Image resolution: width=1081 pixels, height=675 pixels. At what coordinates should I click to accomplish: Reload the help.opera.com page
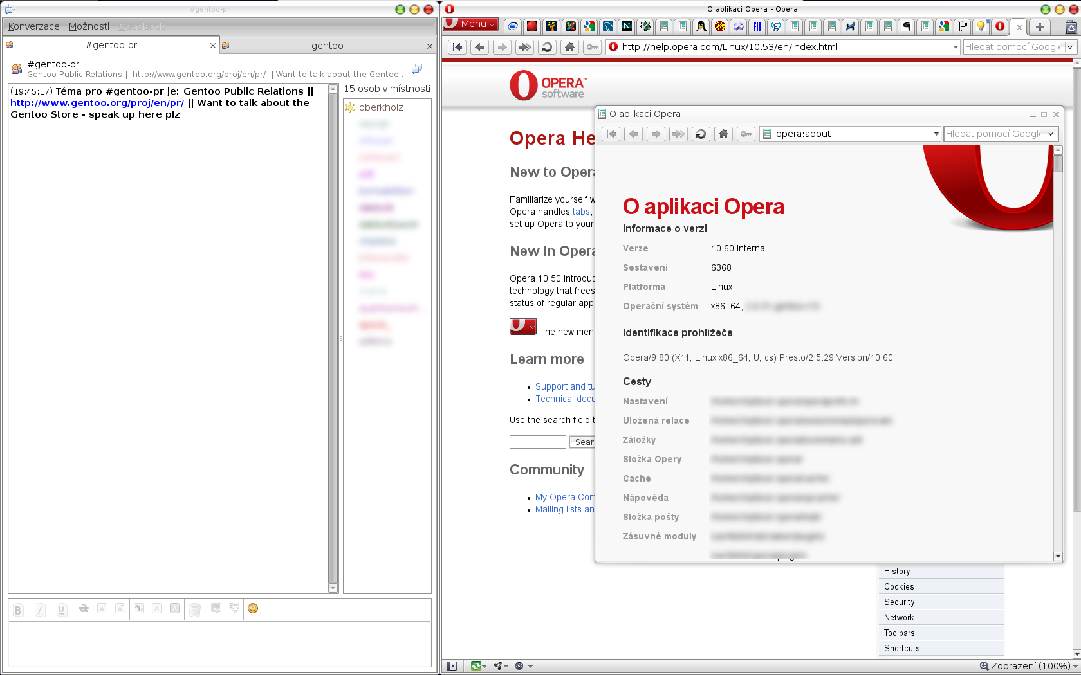(547, 47)
